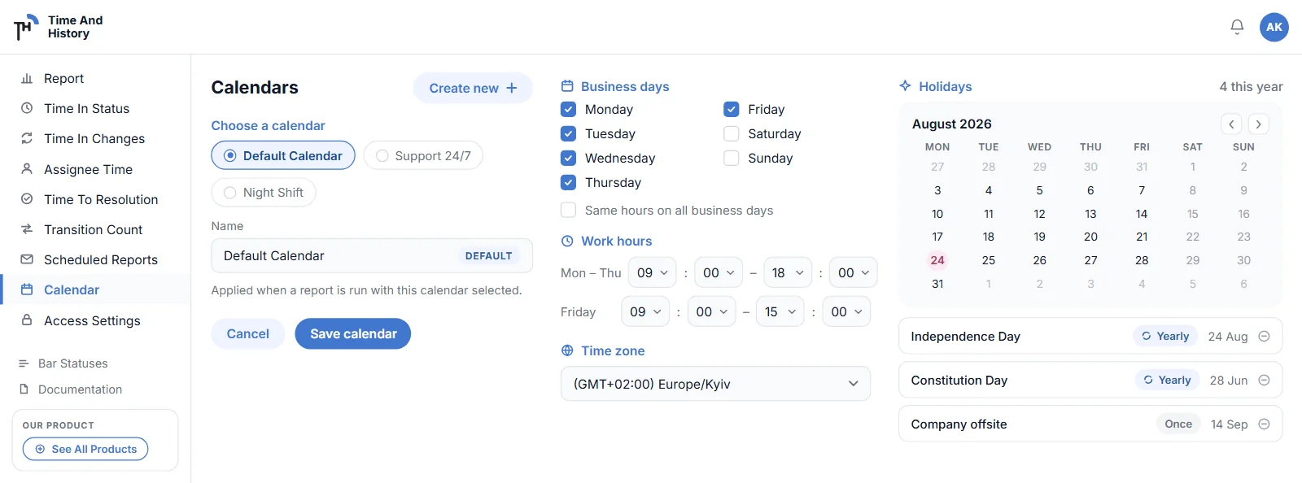Click the Time In Status clock icon
Image resolution: width=1302 pixels, height=483 pixels.
pos(27,108)
